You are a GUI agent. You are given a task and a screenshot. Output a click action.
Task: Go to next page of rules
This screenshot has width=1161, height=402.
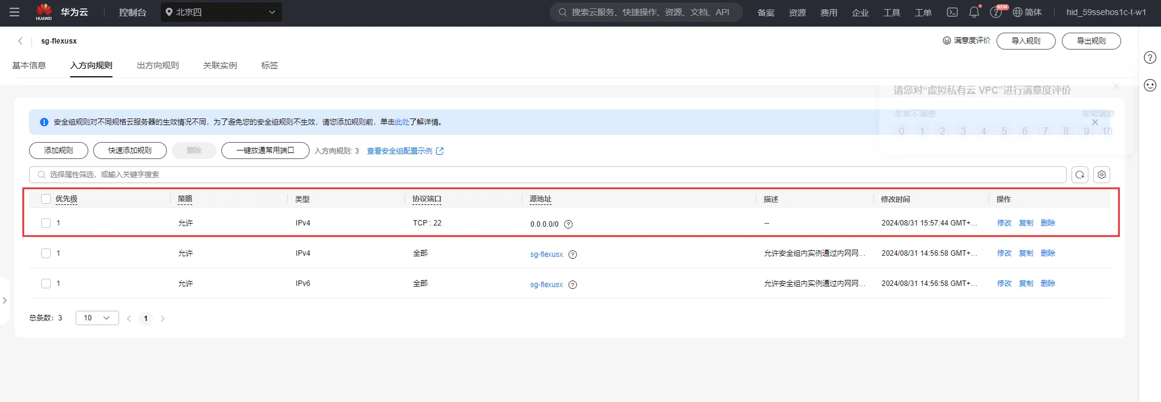pyautogui.click(x=163, y=319)
